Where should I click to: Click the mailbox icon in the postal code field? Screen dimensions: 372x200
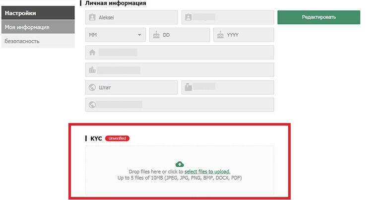(x=188, y=87)
